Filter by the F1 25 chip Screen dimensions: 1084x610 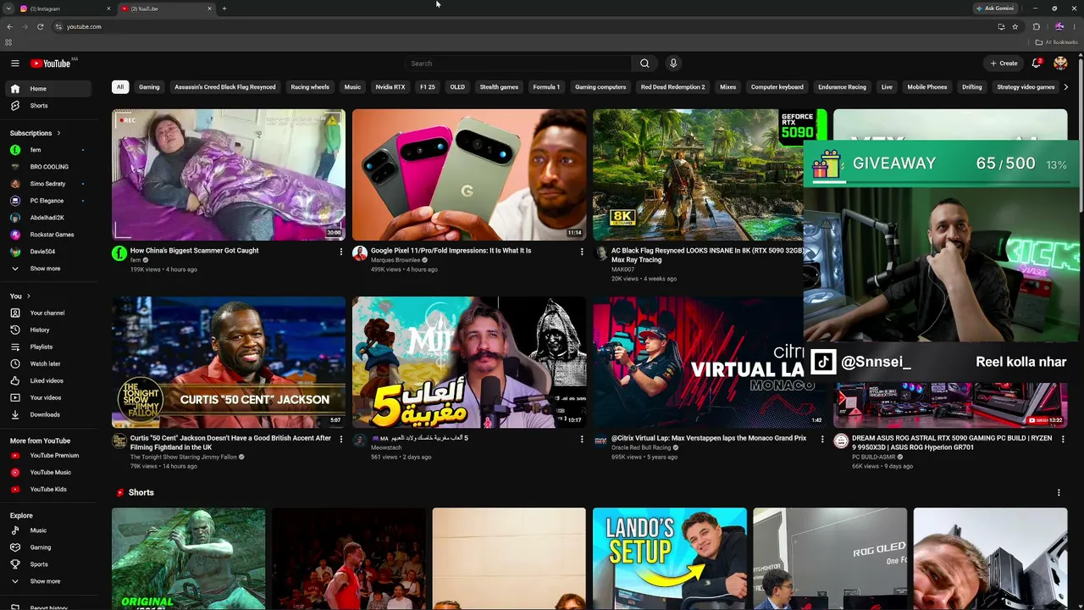(x=428, y=86)
